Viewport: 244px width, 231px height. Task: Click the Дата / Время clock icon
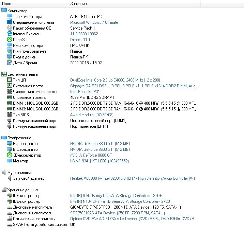[x=10, y=63]
